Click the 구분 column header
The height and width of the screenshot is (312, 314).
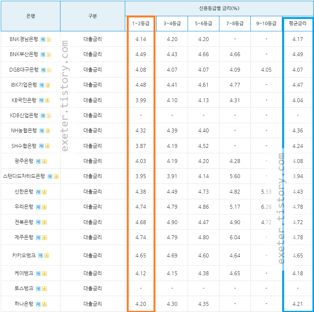[93, 16]
